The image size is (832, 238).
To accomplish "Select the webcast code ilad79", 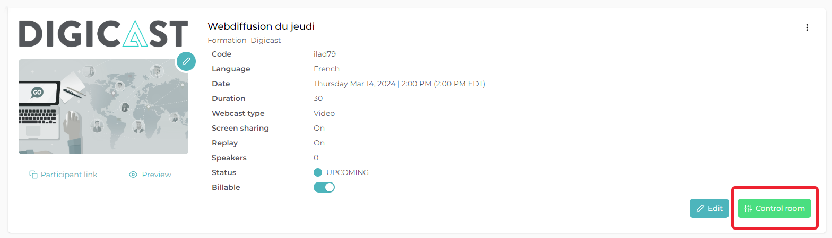I will click(x=325, y=54).
